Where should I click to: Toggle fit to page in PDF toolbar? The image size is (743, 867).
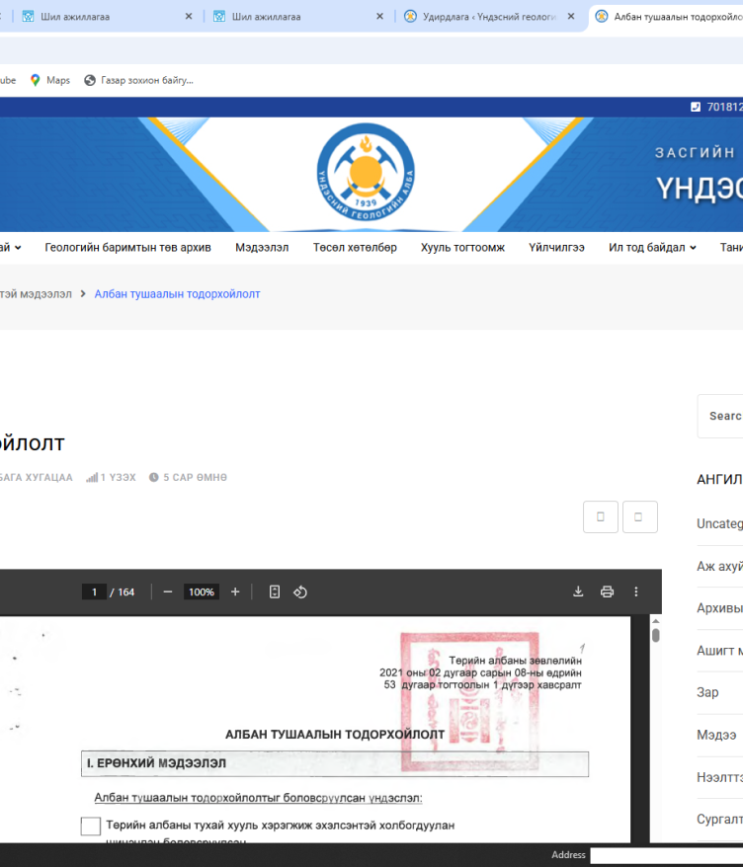275,591
